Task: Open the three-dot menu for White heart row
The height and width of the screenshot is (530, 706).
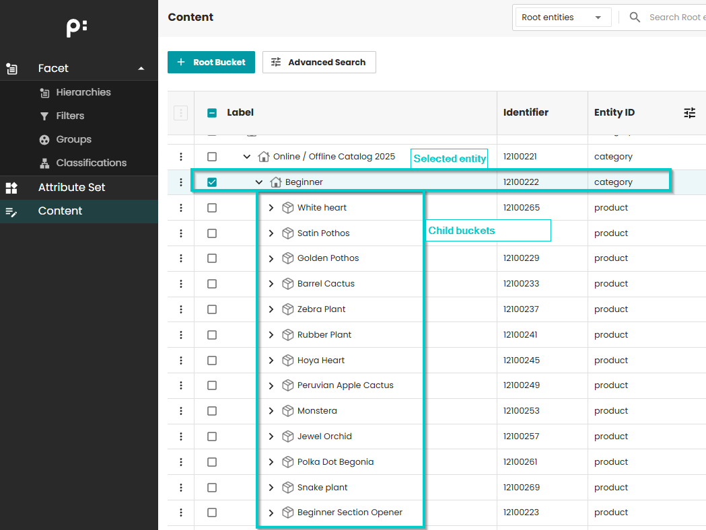Action: point(181,208)
